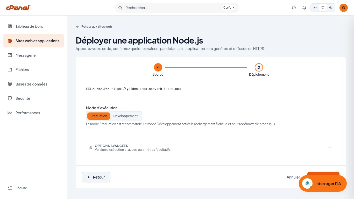Open the user avatar G menu
The width and height of the screenshot is (354, 199).
(x=344, y=8)
